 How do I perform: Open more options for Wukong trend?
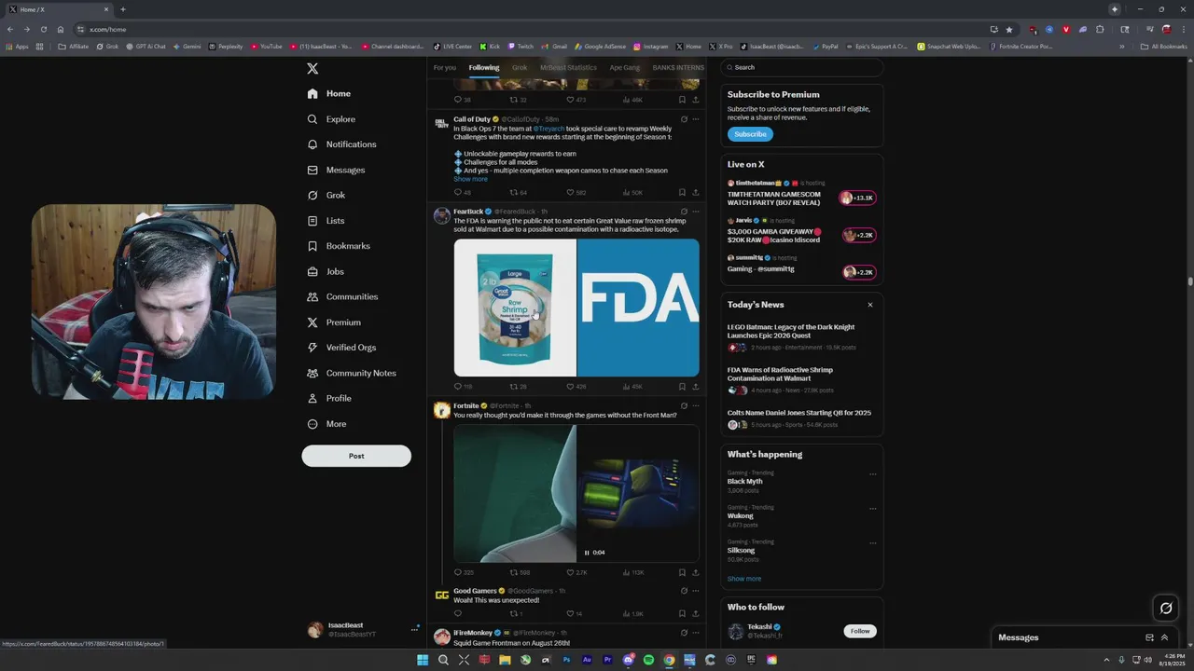(x=873, y=509)
